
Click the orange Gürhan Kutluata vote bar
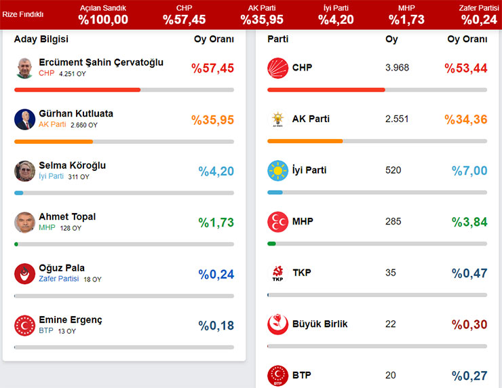click(54, 142)
